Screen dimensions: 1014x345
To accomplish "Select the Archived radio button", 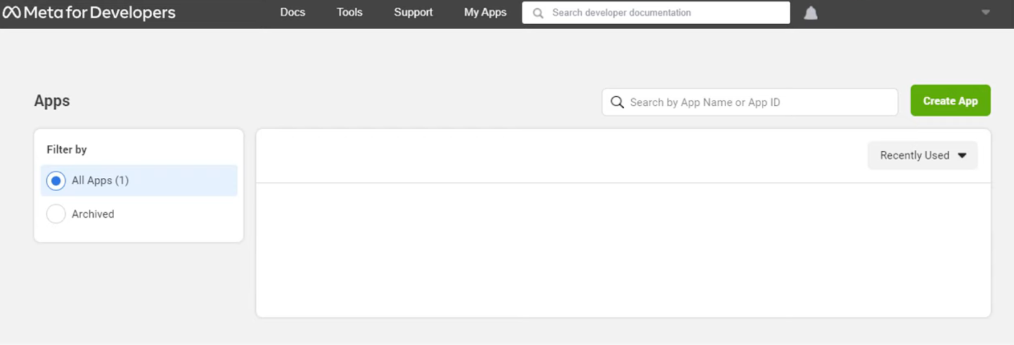I will point(56,214).
